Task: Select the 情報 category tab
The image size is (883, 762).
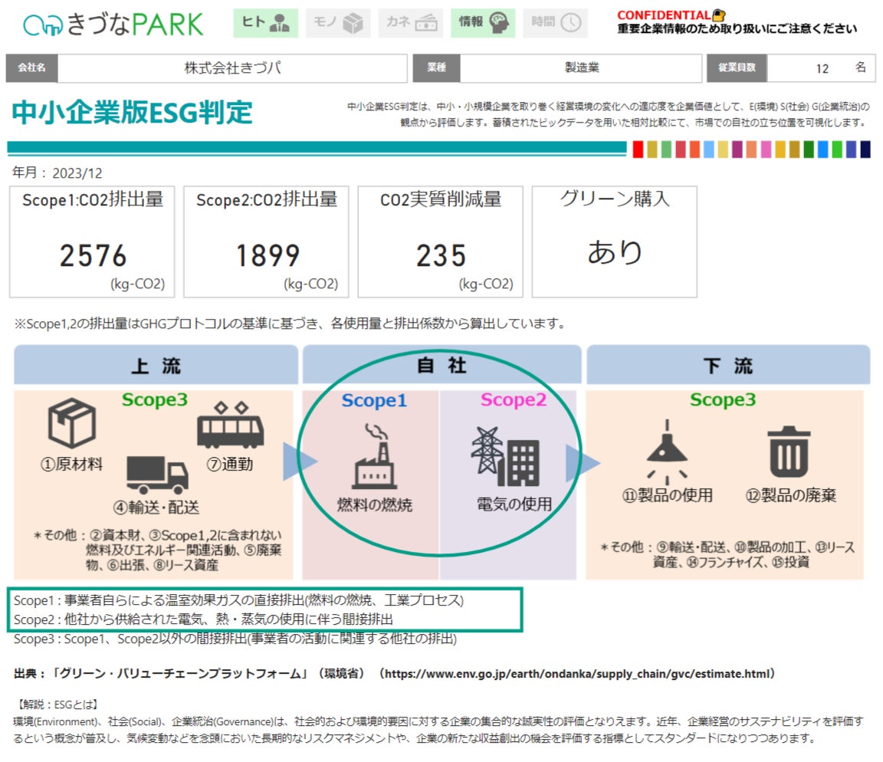Action: [483, 22]
